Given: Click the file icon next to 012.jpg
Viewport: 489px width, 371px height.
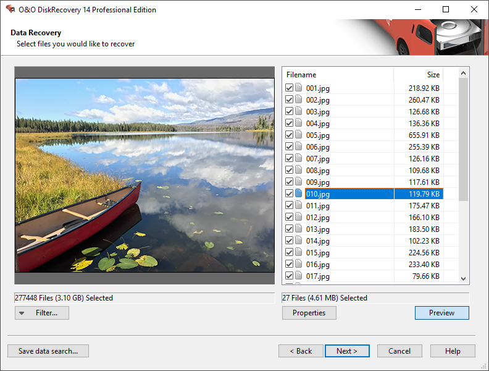Looking at the screenshot, I should (299, 218).
